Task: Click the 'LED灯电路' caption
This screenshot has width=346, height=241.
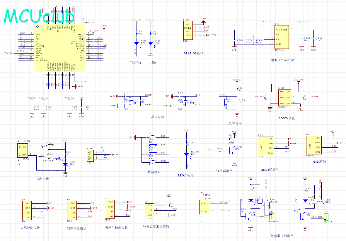Action: coord(186,175)
